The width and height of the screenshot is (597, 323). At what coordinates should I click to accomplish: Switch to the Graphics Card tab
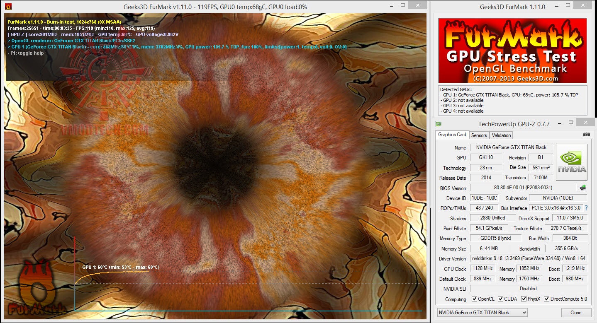tap(452, 135)
